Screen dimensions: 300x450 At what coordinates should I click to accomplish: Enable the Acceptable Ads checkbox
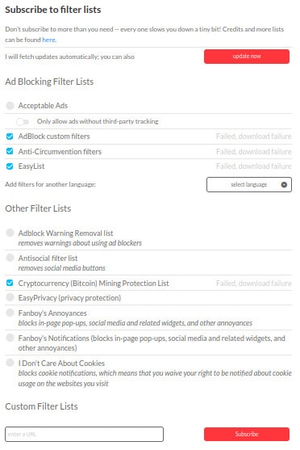pyautogui.click(x=10, y=106)
